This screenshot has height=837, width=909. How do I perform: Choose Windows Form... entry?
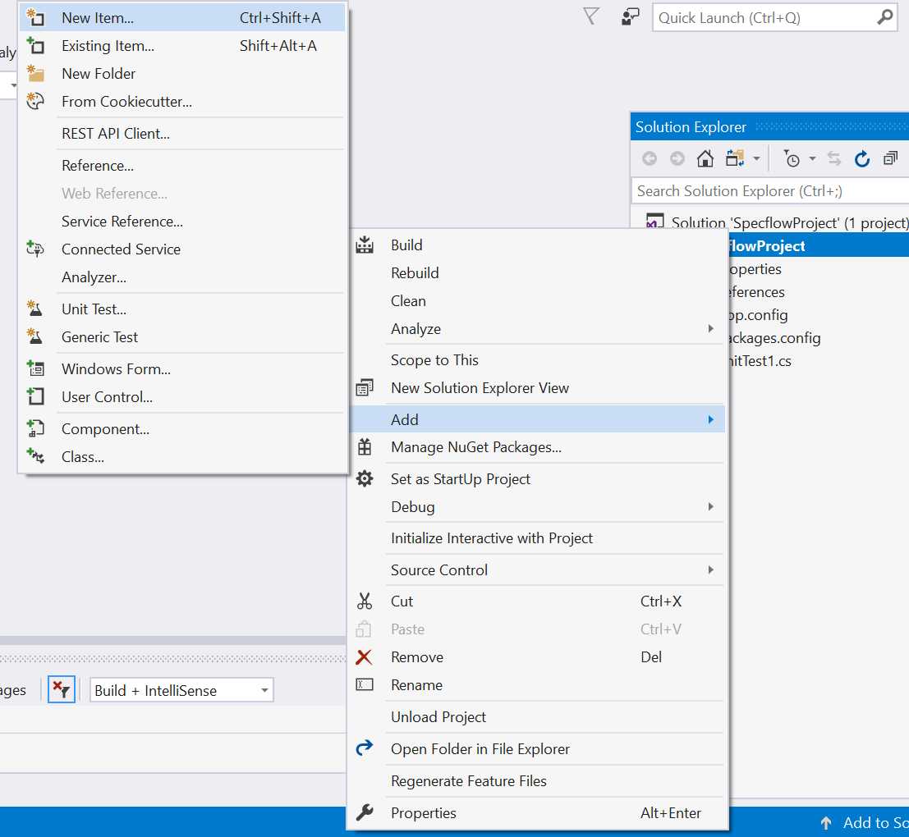coord(182,369)
